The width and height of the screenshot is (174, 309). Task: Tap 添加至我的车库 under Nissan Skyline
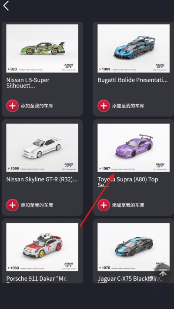click(37, 205)
